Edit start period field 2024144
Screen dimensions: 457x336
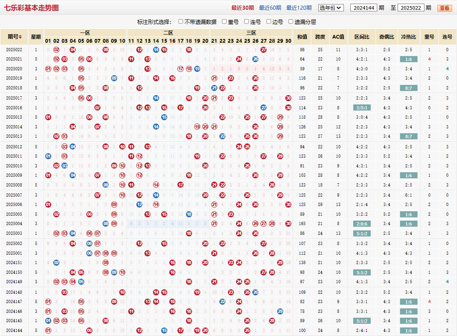[364, 8]
